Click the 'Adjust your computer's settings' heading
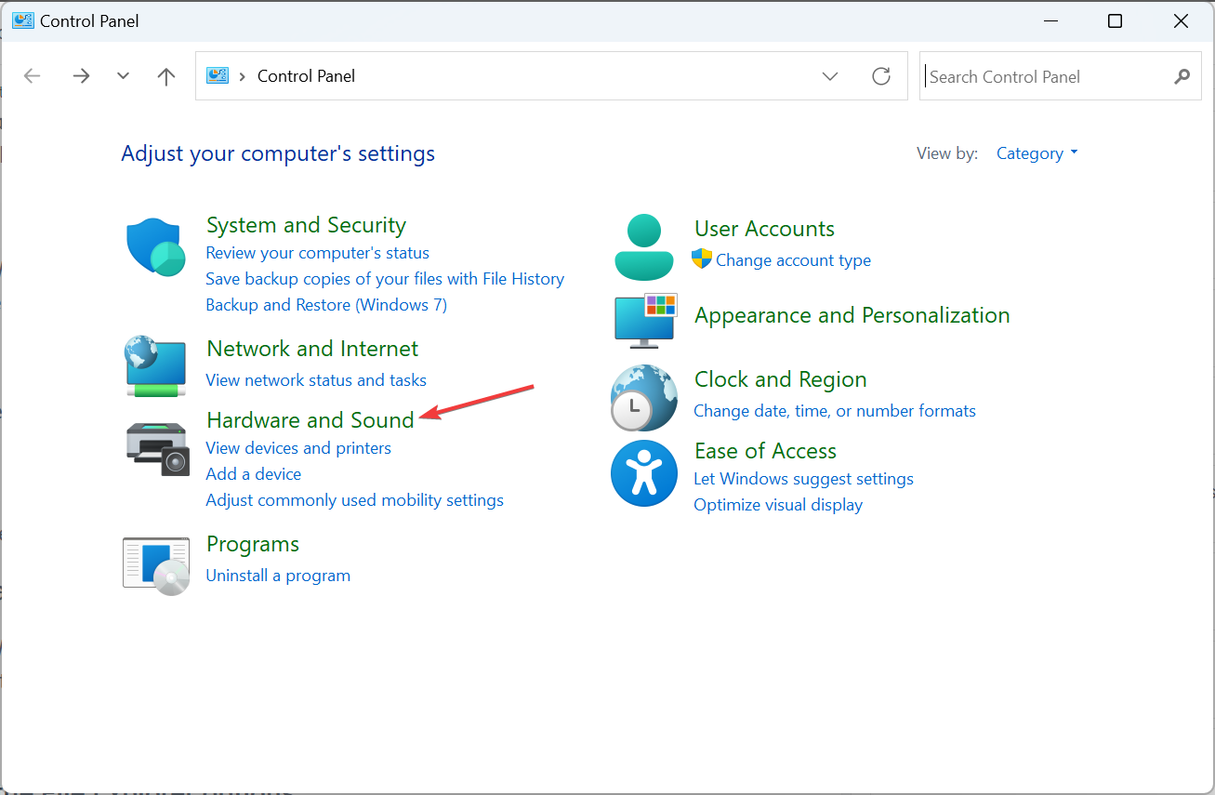Viewport: 1215px width, 795px height. [278, 153]
